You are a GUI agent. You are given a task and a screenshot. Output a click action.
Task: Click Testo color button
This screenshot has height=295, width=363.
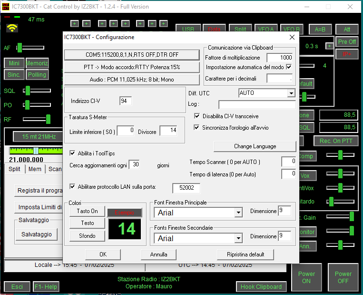coord(87,223)
